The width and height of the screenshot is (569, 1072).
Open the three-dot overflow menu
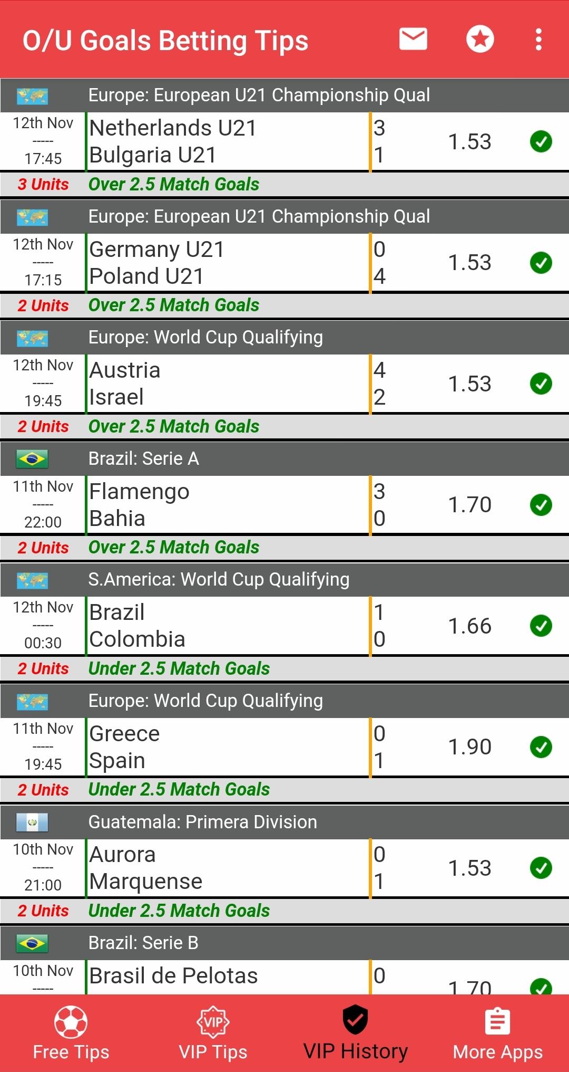coord(538,40)
